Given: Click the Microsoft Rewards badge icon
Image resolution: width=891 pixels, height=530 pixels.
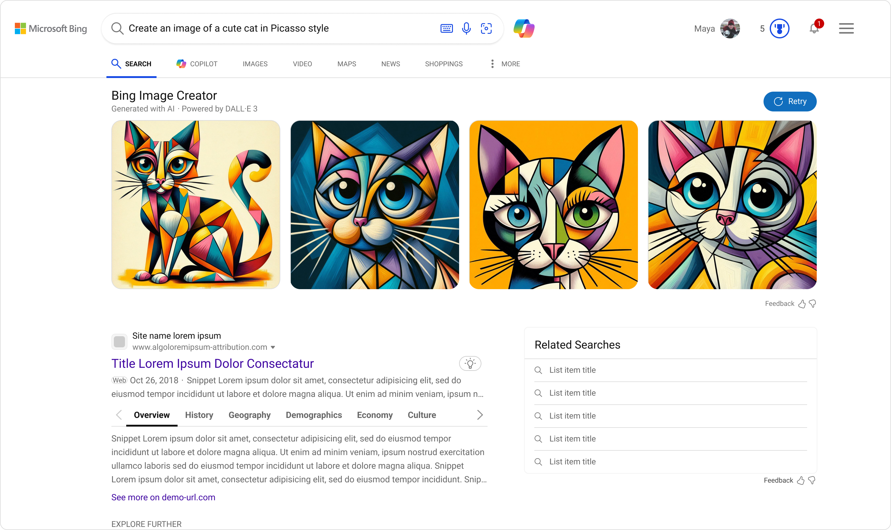Looking at the screenshot, I should pyautogui.click(x=780, y=28).
